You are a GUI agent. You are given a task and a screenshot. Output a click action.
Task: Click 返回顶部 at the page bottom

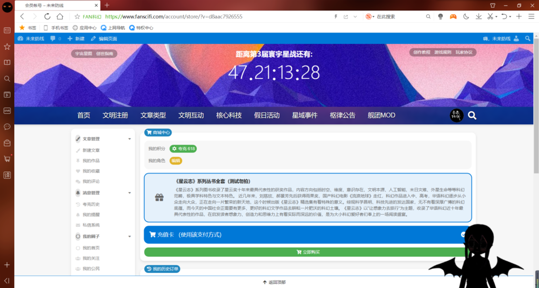tap(274, 282)
